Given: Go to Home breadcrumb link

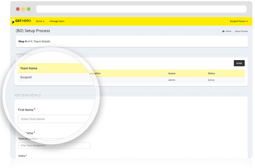Looking at the screenshot, I should 228,31.
